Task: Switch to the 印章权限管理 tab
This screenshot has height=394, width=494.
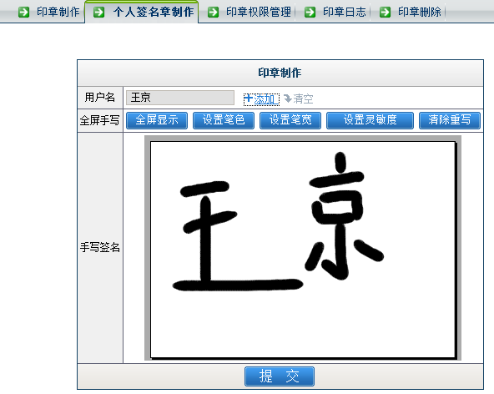Action: tap(259, 12)
